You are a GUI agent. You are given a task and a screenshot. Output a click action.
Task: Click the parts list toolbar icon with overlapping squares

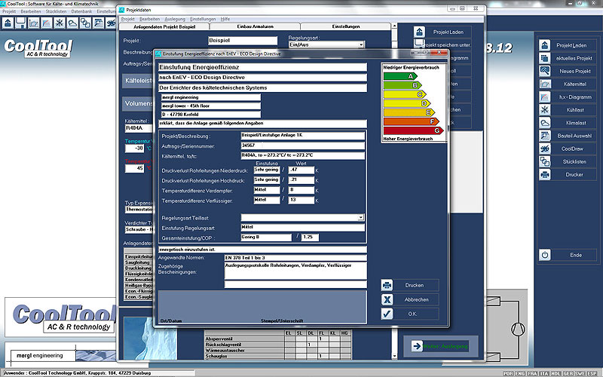pyautogui.click(x=85, y=23)
